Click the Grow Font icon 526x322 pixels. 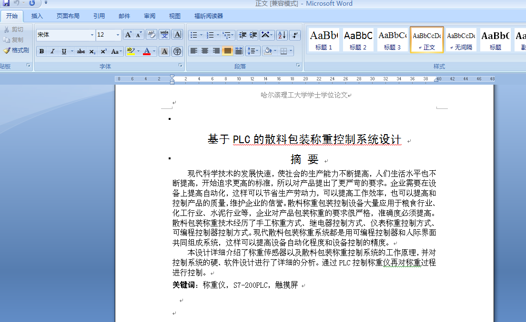(128, 34)
